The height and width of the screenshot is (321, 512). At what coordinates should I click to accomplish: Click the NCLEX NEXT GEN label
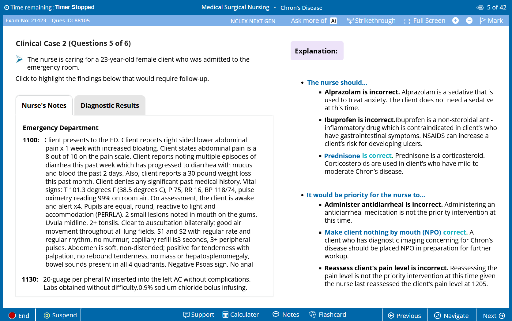(253, 21)
